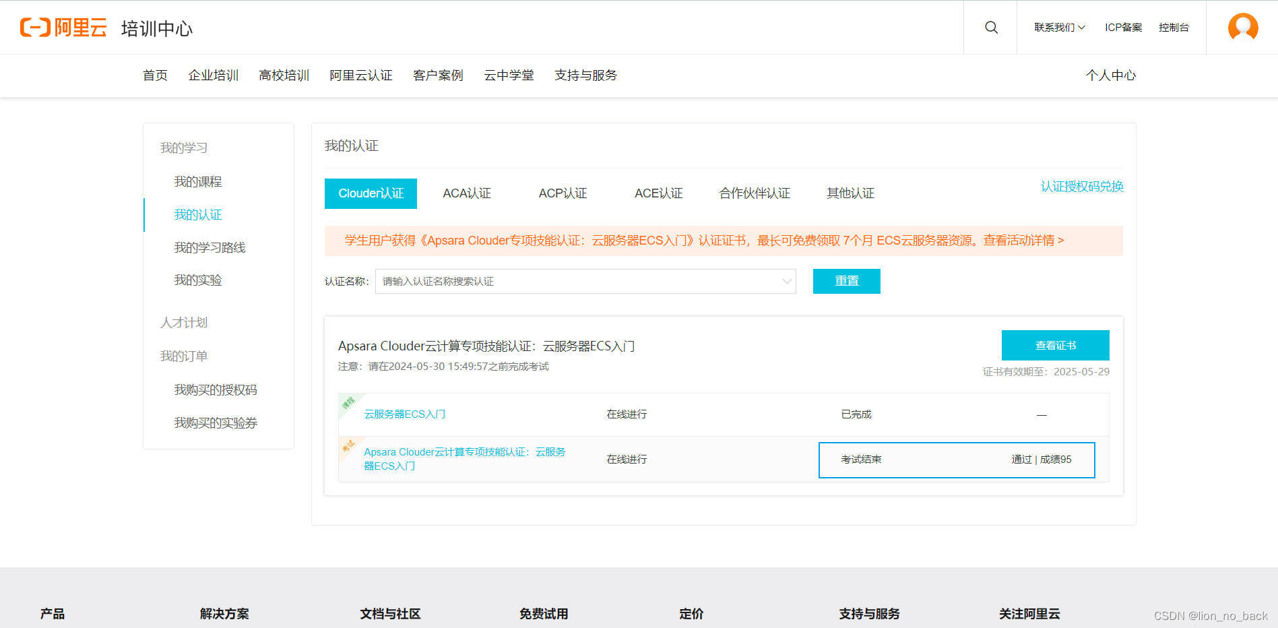This screenshot has width=1278, height=628.
Task: Open the user avatar menu
Action: (1243, 27)
